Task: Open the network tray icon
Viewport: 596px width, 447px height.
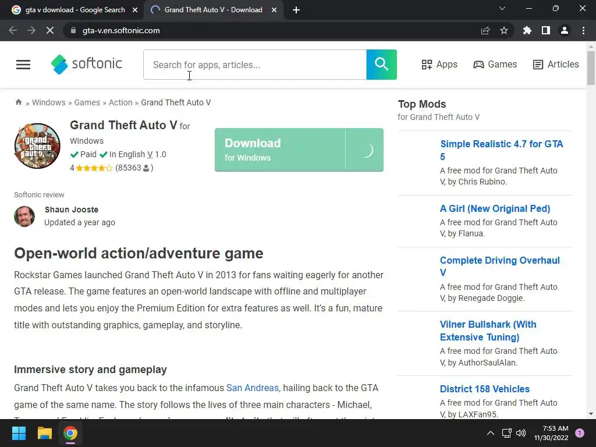Action: tap(507, 433)
